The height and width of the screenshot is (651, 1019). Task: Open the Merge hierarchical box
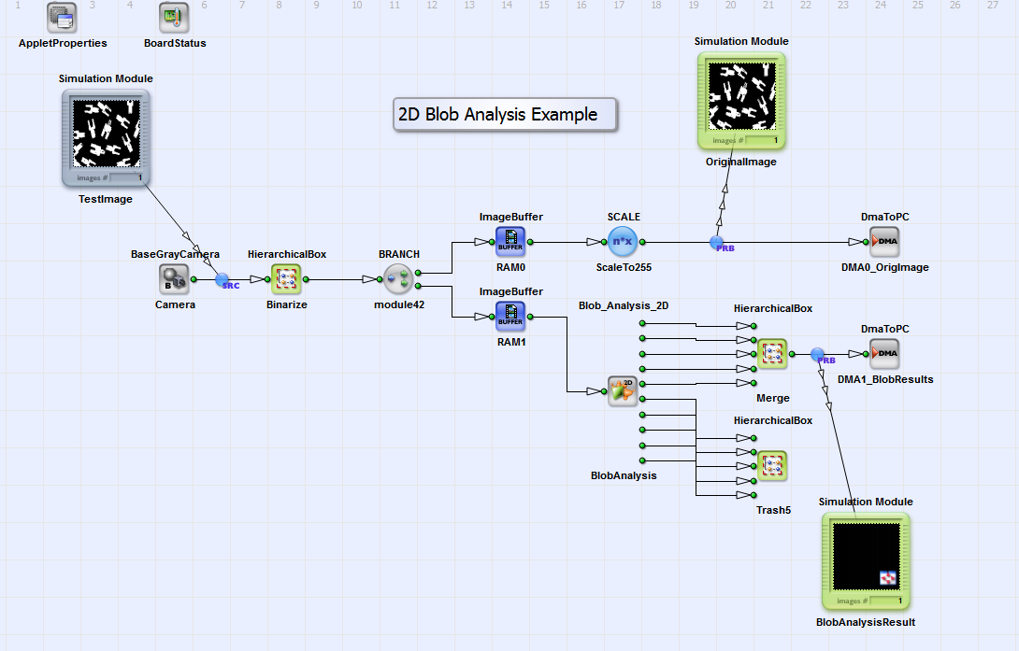click(772, 354)
